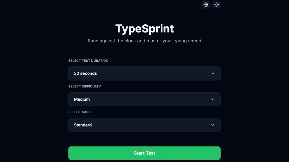This screenshot has height=162, width=289.
Task: Click the "Race against the clock" tagline
Action: tap(144, 41)
